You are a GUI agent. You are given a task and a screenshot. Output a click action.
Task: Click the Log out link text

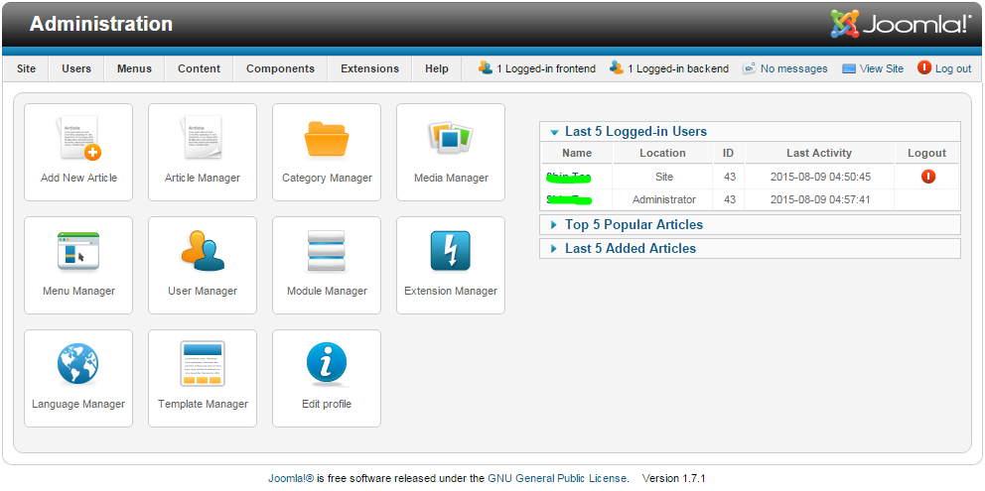tap(953, 69)
